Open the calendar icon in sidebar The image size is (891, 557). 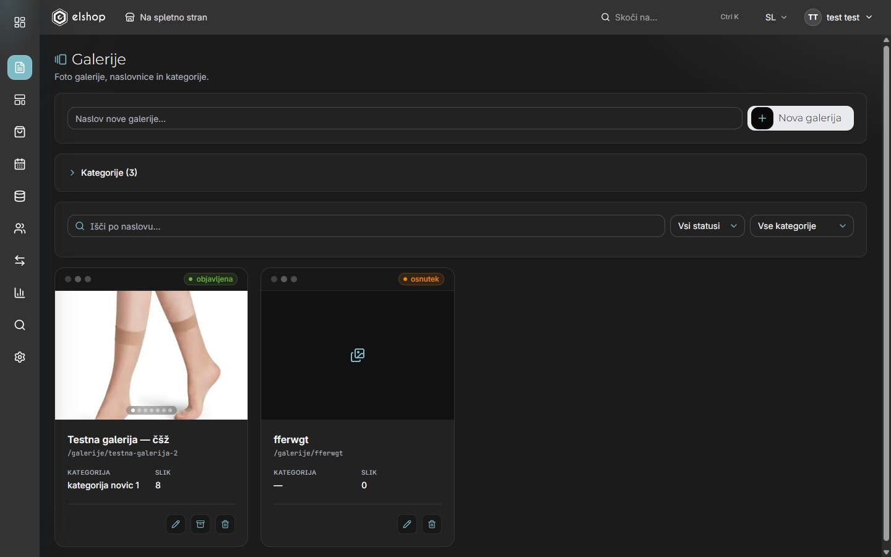20,164
